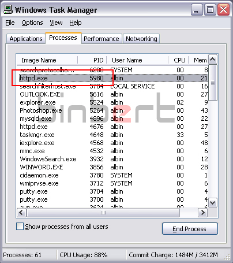Select the cidaemon.exe process row

[x=113, y=175]
